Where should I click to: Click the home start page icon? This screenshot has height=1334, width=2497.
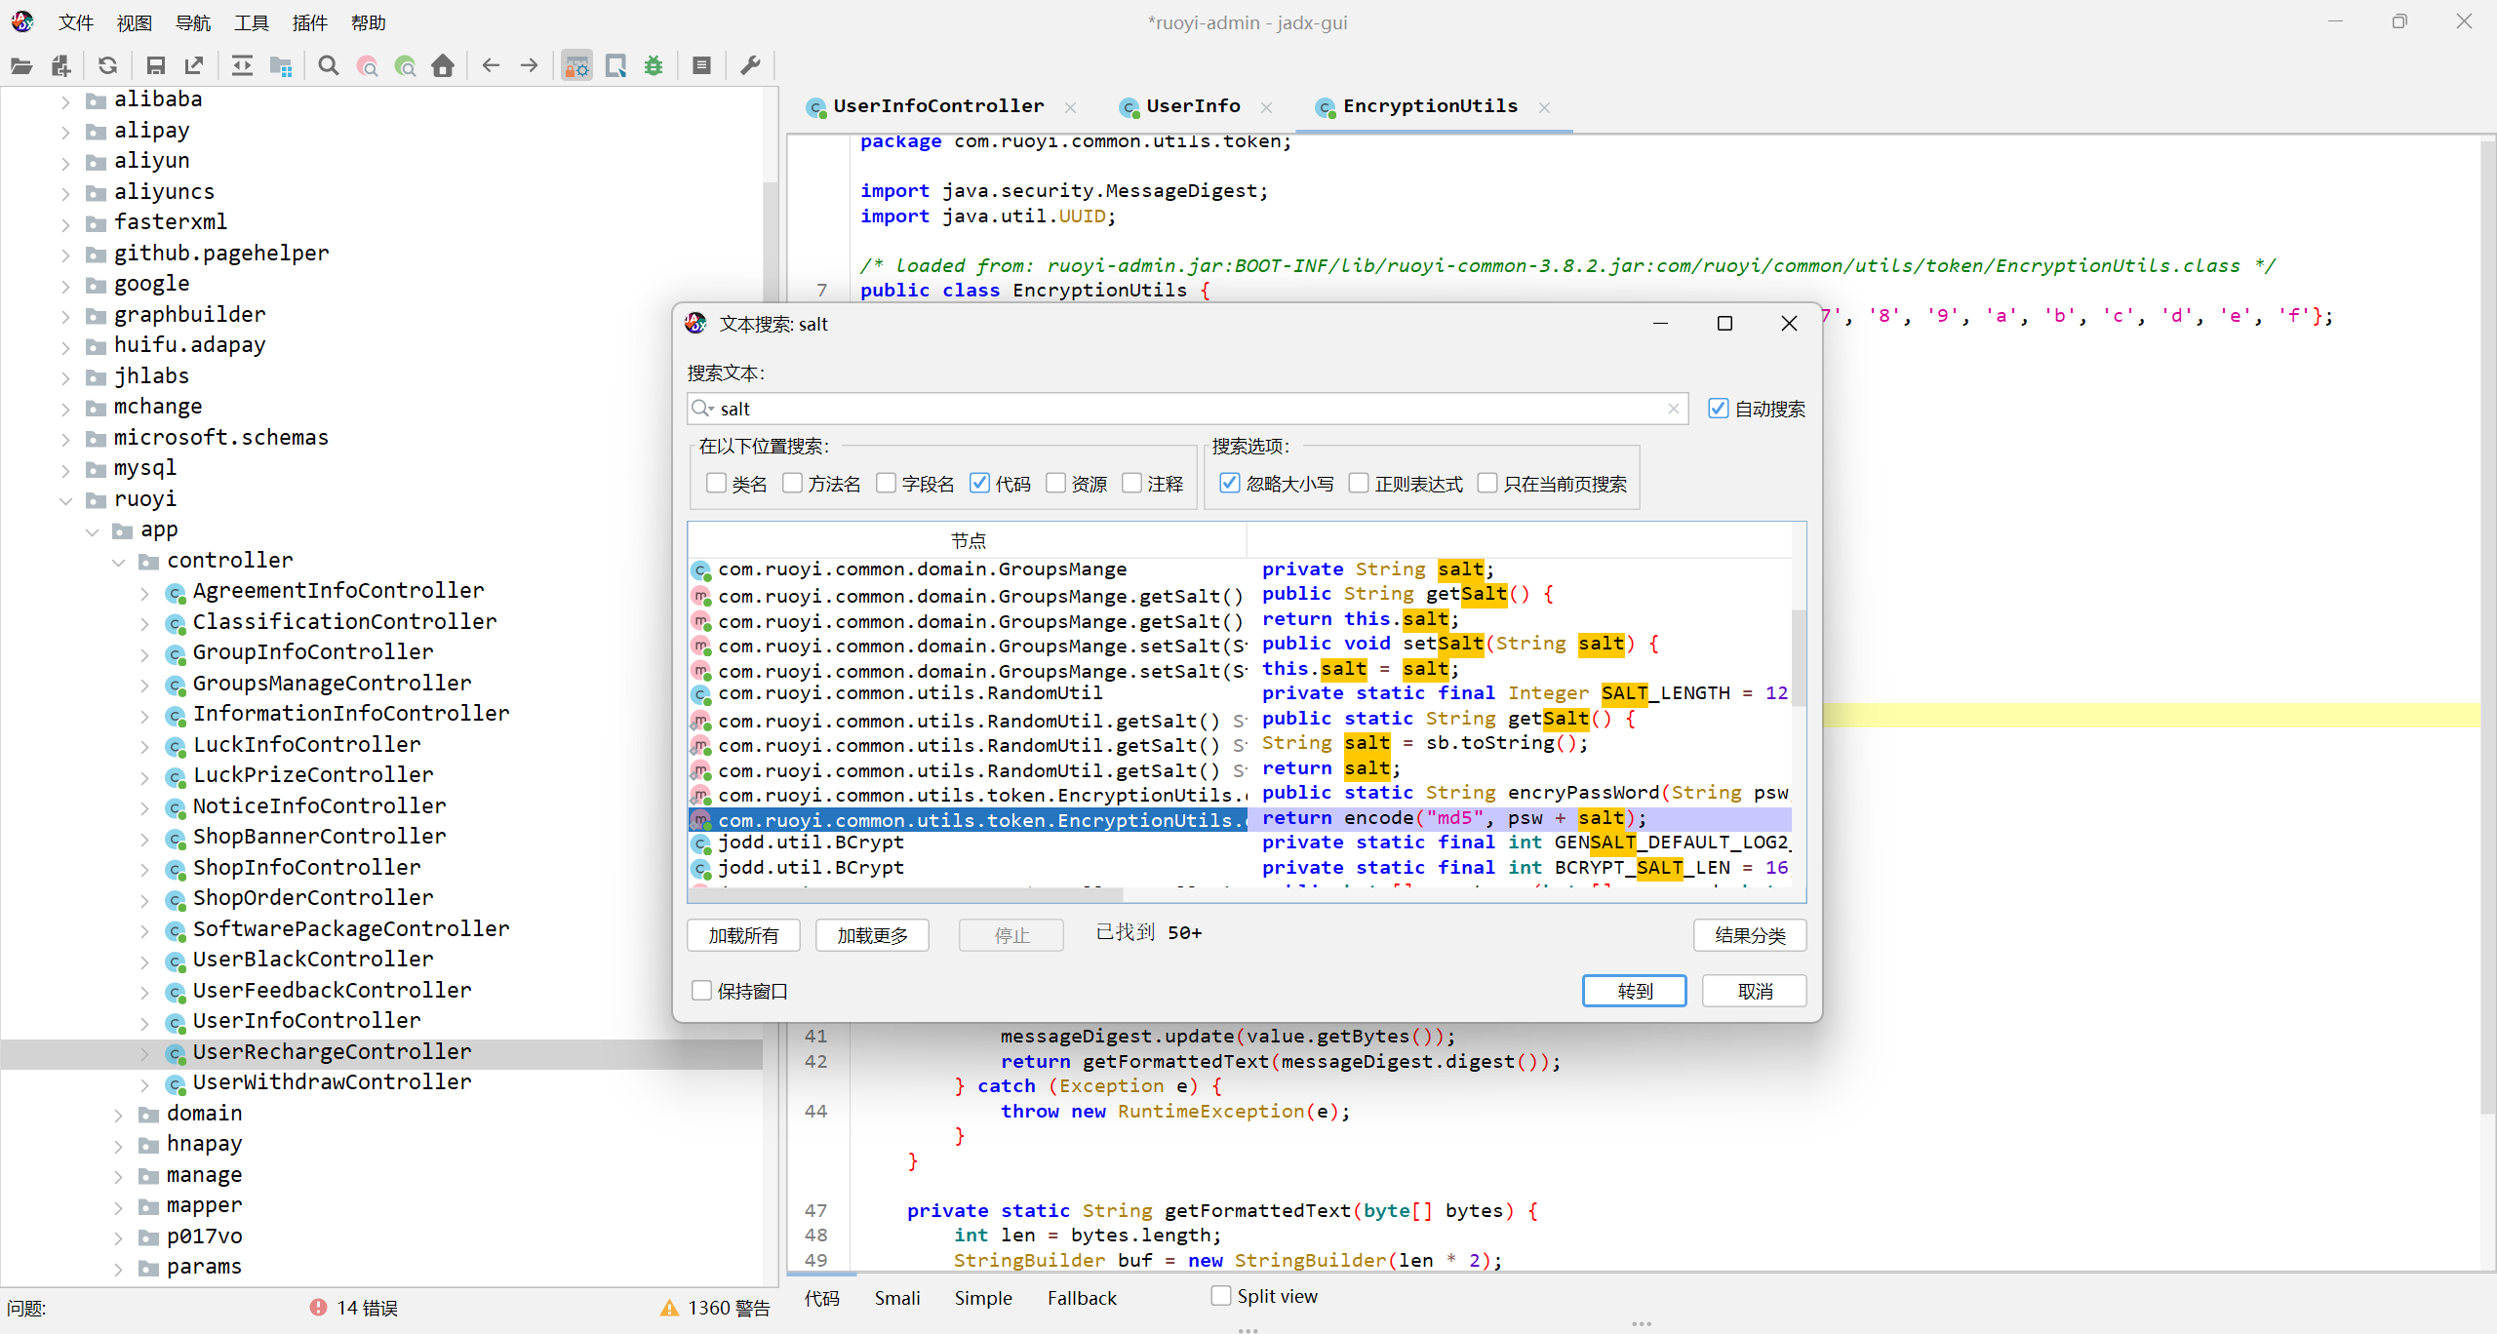coord(443,66)
